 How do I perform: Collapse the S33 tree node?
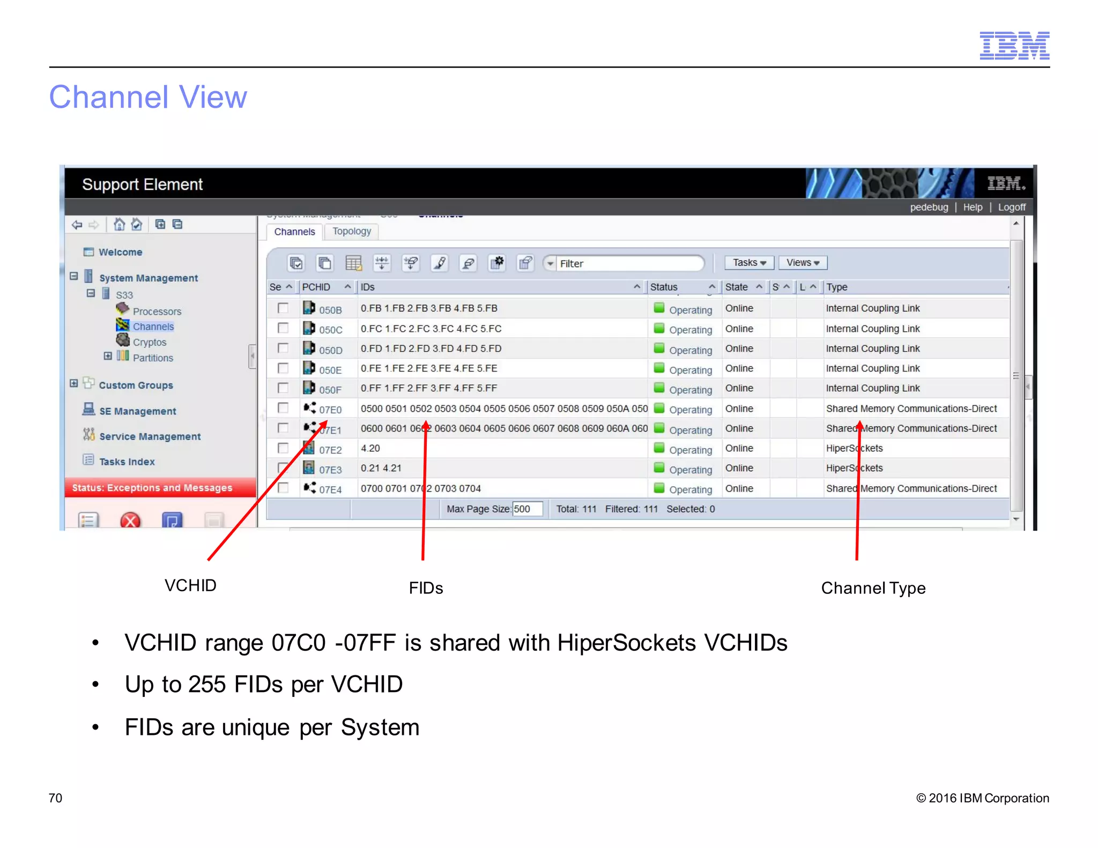click(91, 293)
